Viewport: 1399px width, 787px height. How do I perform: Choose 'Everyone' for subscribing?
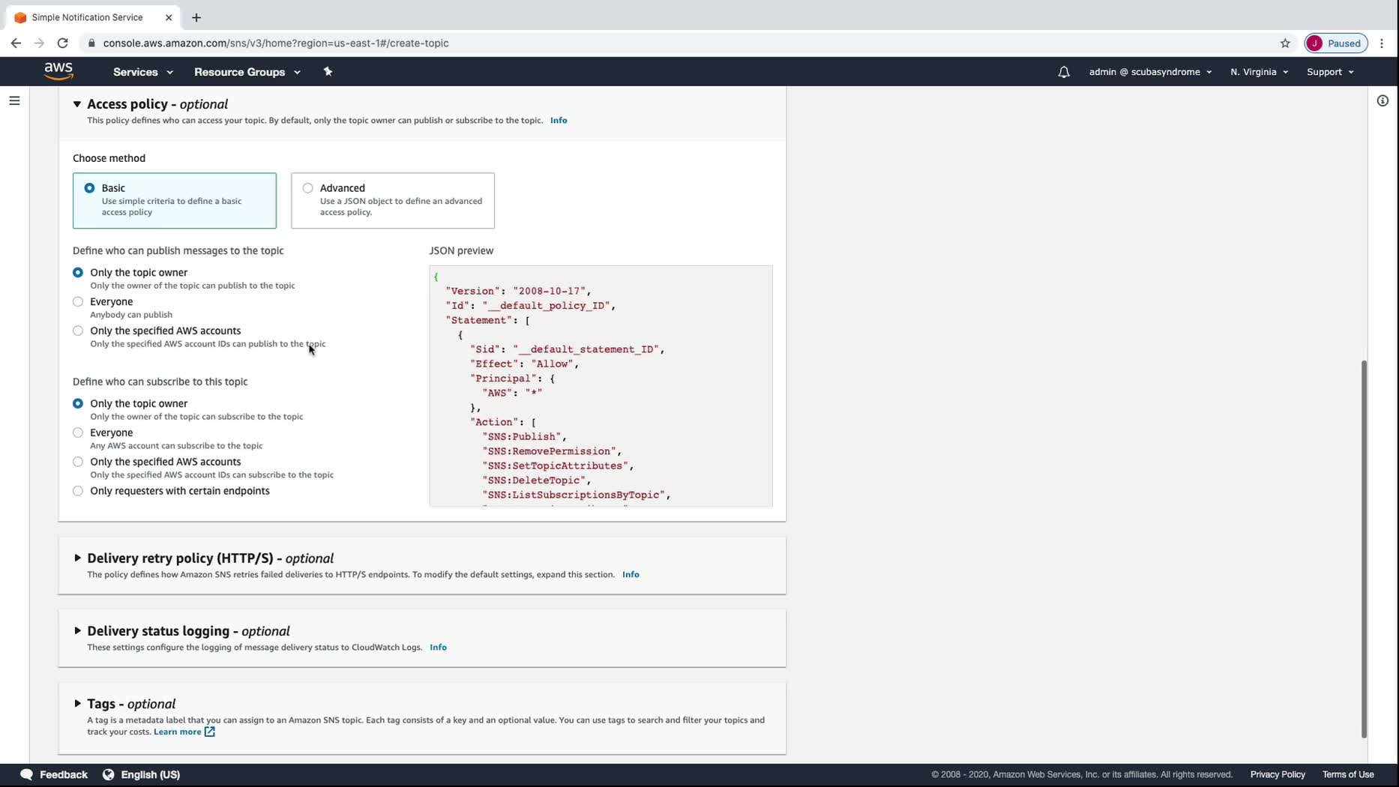click(x=78, y=433)
